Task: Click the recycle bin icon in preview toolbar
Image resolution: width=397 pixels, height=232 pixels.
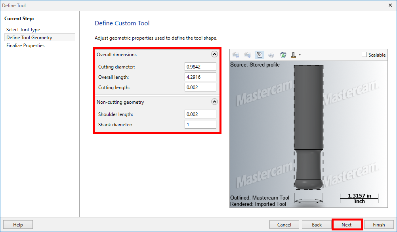Action: [x=283, y=55]
